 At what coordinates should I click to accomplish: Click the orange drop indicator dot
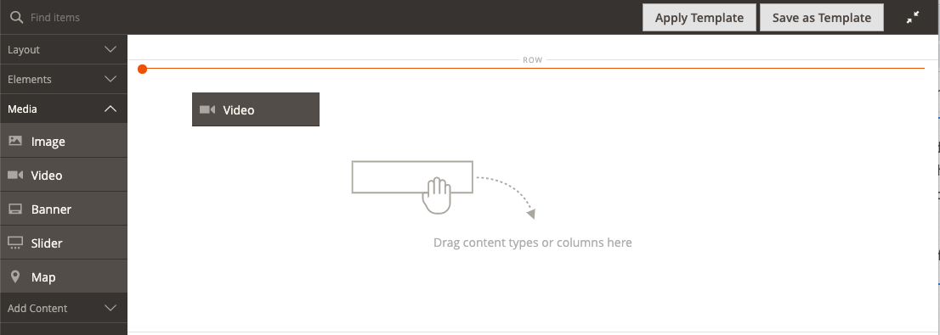pyautogui.click(x=142, y=70)
